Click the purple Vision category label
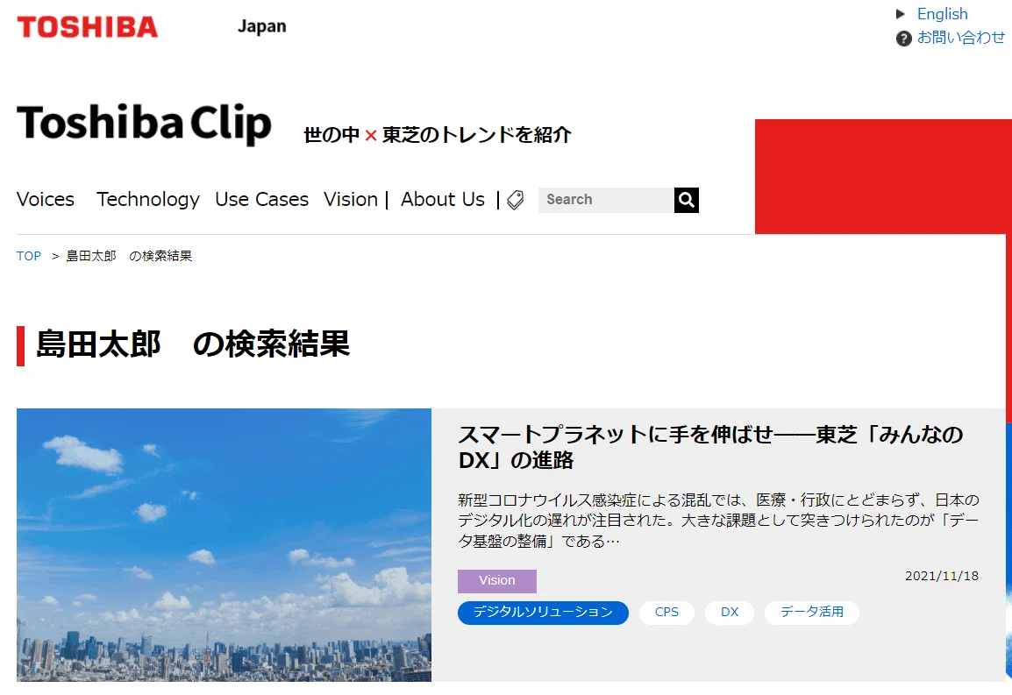The width and height of the screenshot is (1012, 695). 497,581
